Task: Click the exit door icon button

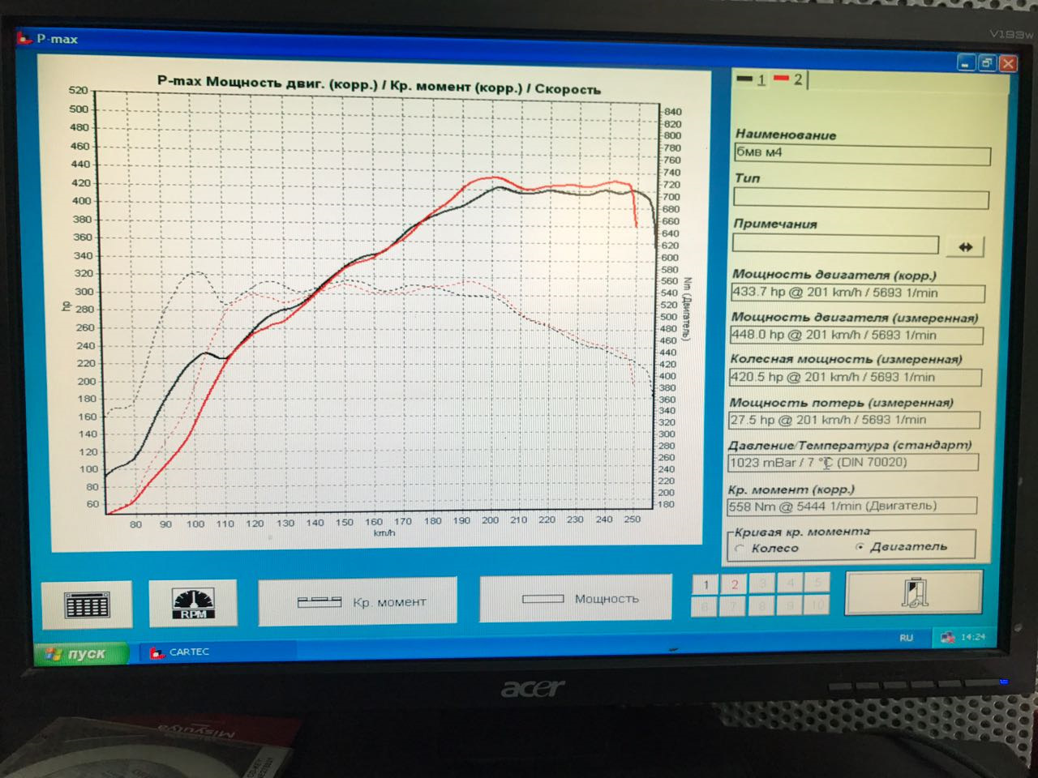Action: (x=914, y=592)
